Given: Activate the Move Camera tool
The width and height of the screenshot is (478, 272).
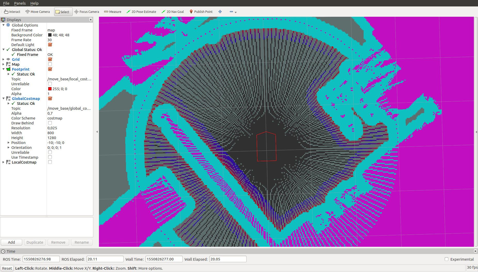Looking at the screenshot, I should (38, 12).
